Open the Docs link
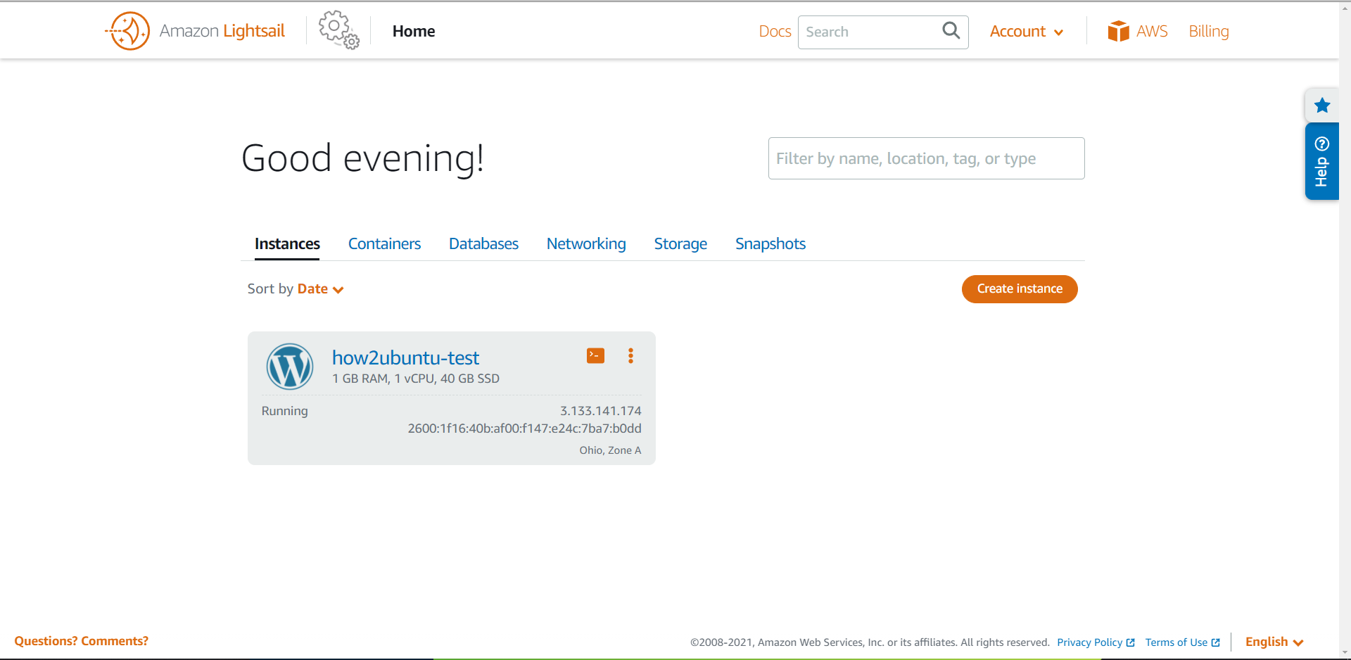This screenshot has width=1351, height=660. (775, 32)
